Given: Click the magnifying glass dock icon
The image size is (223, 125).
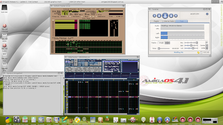Looking at the screenshot, I should 85,120.
